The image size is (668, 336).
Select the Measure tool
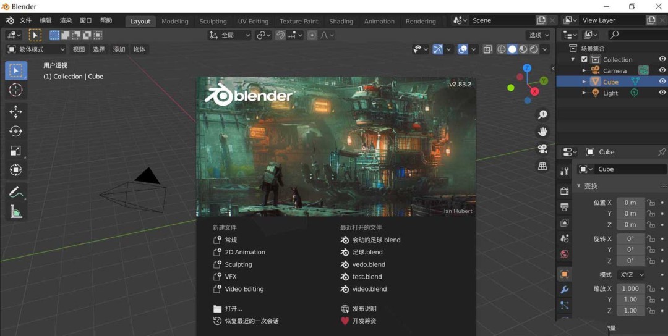16,212
